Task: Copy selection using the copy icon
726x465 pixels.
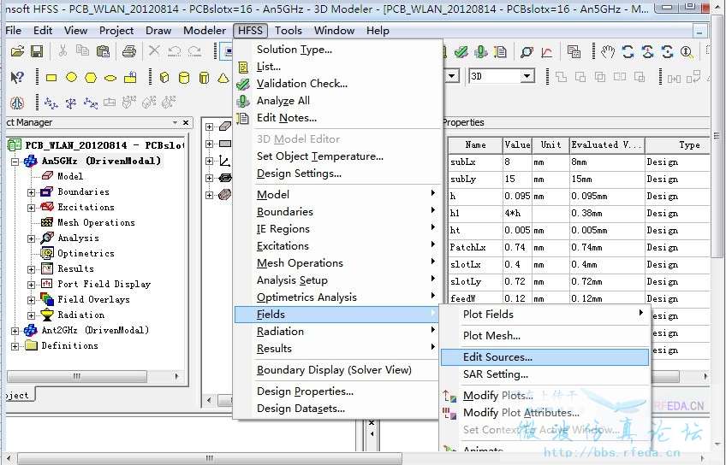Action: point(82,50)
